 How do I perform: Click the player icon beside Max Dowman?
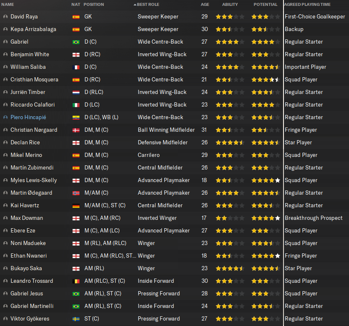(x=5, y=218)
